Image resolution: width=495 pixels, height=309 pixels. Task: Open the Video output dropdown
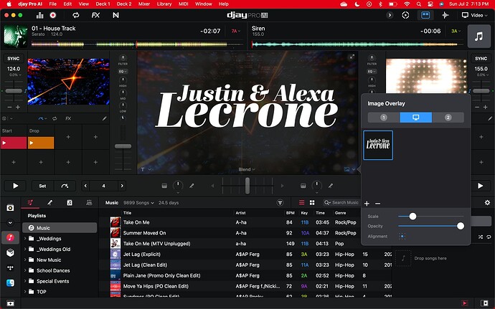tap(474, 15)
